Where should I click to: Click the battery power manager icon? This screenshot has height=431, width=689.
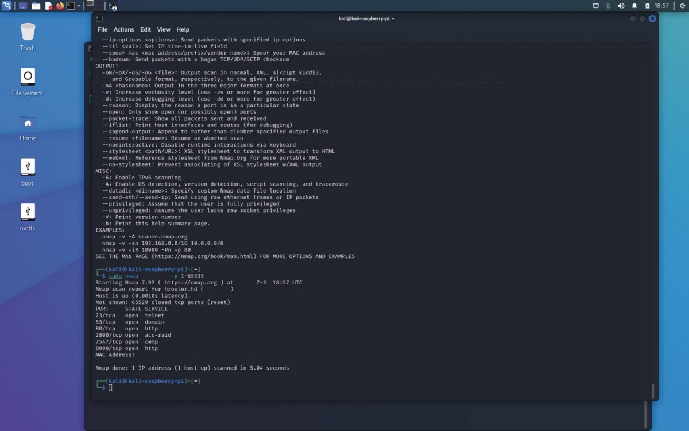pos(648,6)
